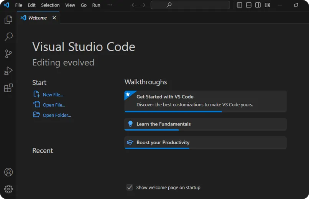Open Run and Debug view
Screen dimensions: 309x199
8,71
